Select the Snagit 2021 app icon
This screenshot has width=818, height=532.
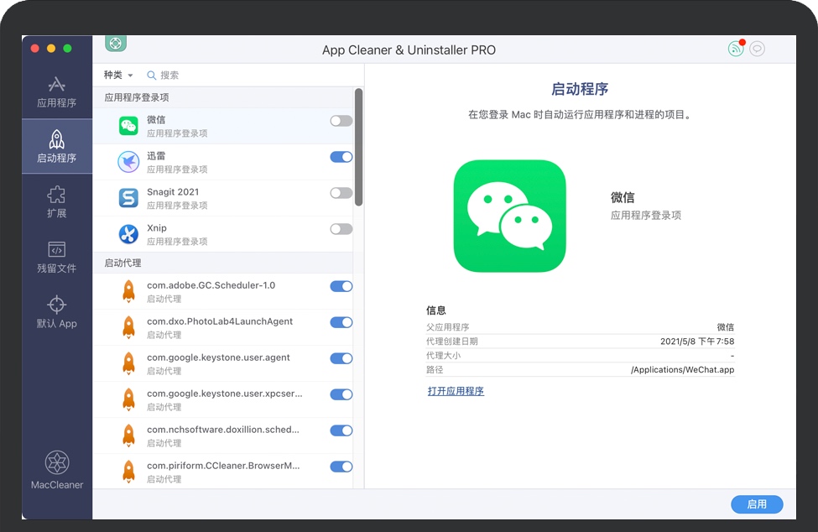pyautogui.click(x=128, y=198)
